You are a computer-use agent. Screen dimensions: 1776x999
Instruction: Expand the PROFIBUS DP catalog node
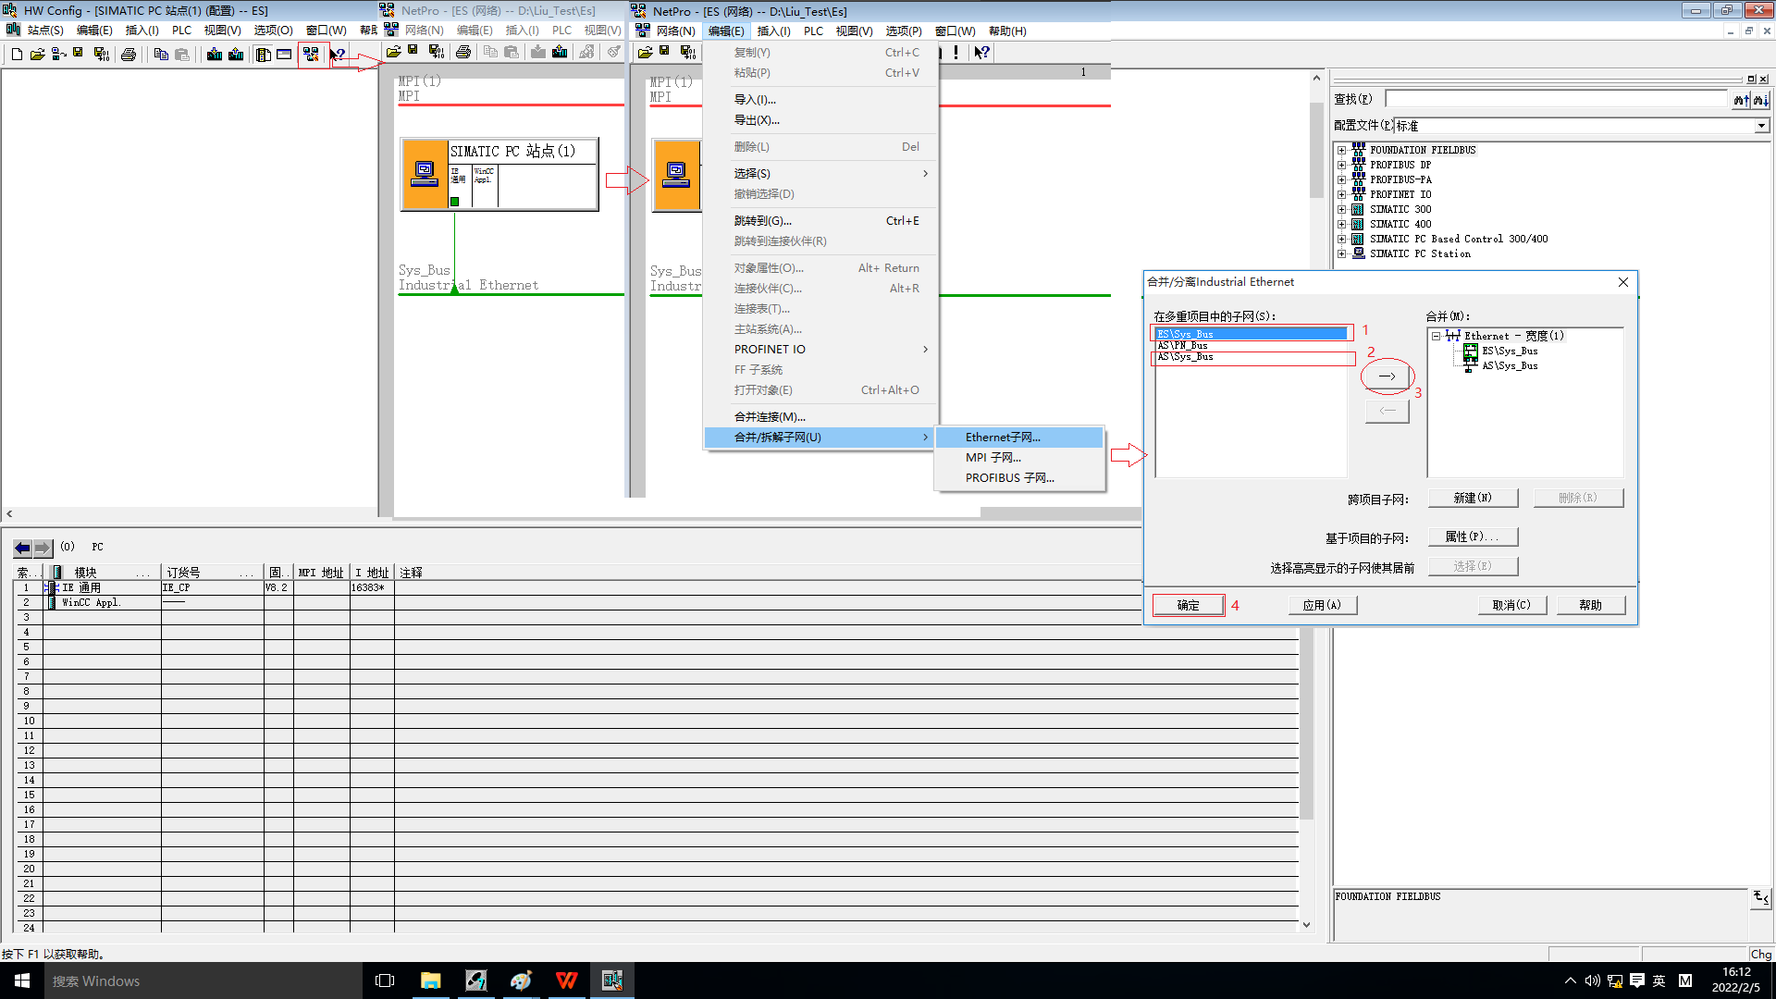(1341, 165)
